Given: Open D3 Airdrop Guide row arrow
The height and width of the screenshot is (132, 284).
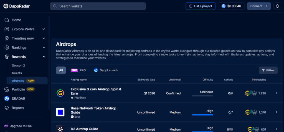Looking at the screenshot, I should 277,129.
